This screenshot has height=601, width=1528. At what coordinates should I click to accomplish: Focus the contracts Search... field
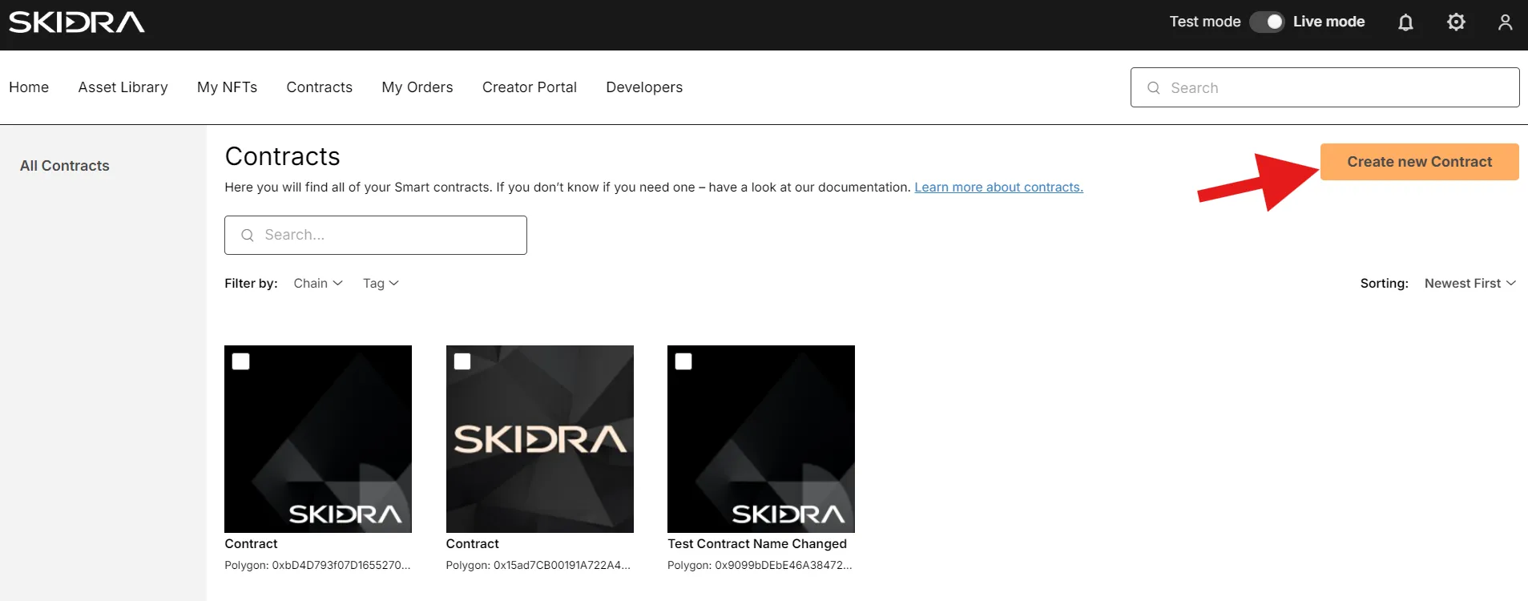coord(376,235)
